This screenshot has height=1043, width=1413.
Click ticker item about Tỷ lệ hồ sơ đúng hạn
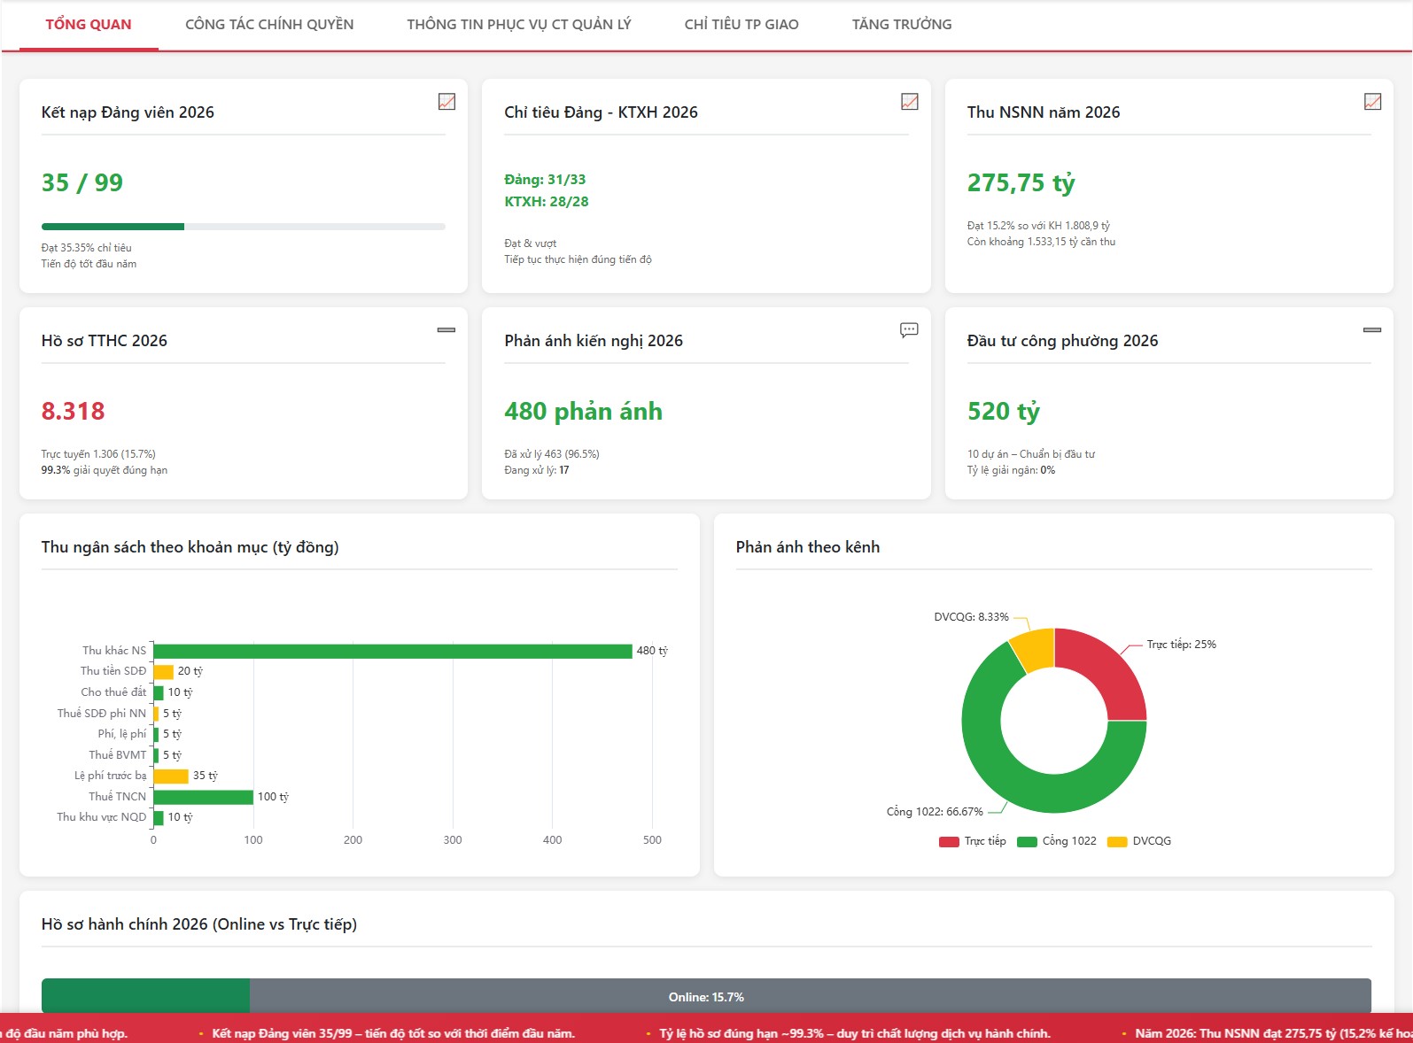point(855,1033)
